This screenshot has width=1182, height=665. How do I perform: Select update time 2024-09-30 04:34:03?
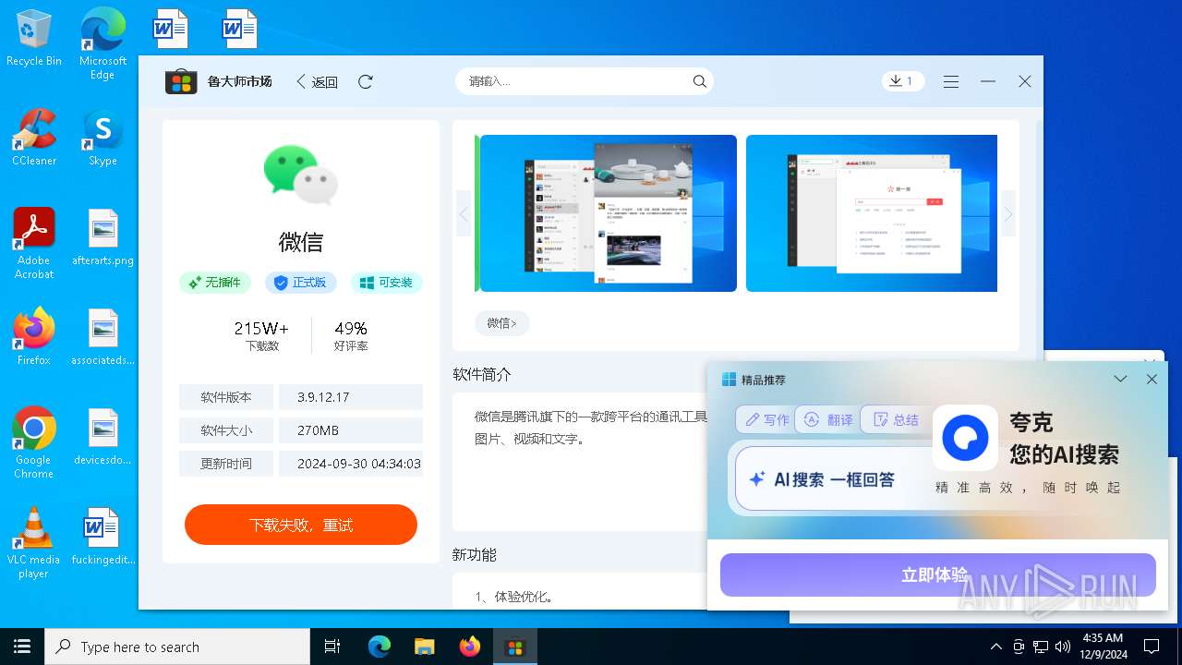click(x=359, y=464)
